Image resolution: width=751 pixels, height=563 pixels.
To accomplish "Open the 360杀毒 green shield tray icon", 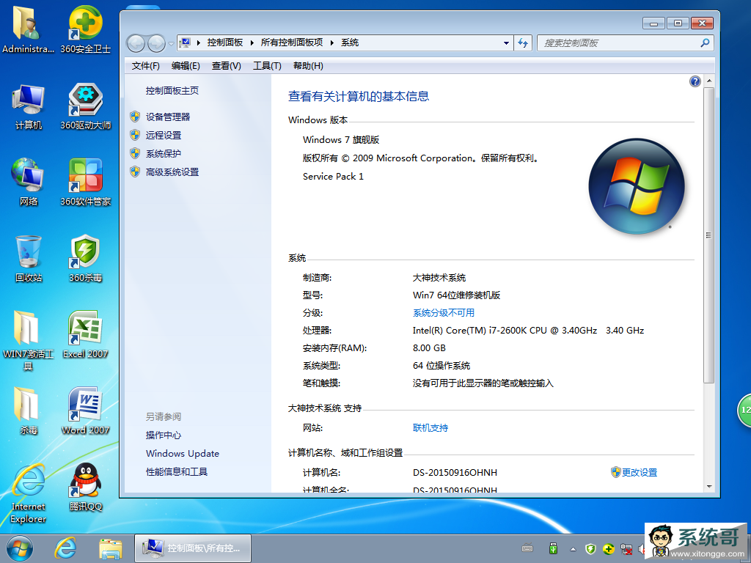I will (x=590, y=548).
